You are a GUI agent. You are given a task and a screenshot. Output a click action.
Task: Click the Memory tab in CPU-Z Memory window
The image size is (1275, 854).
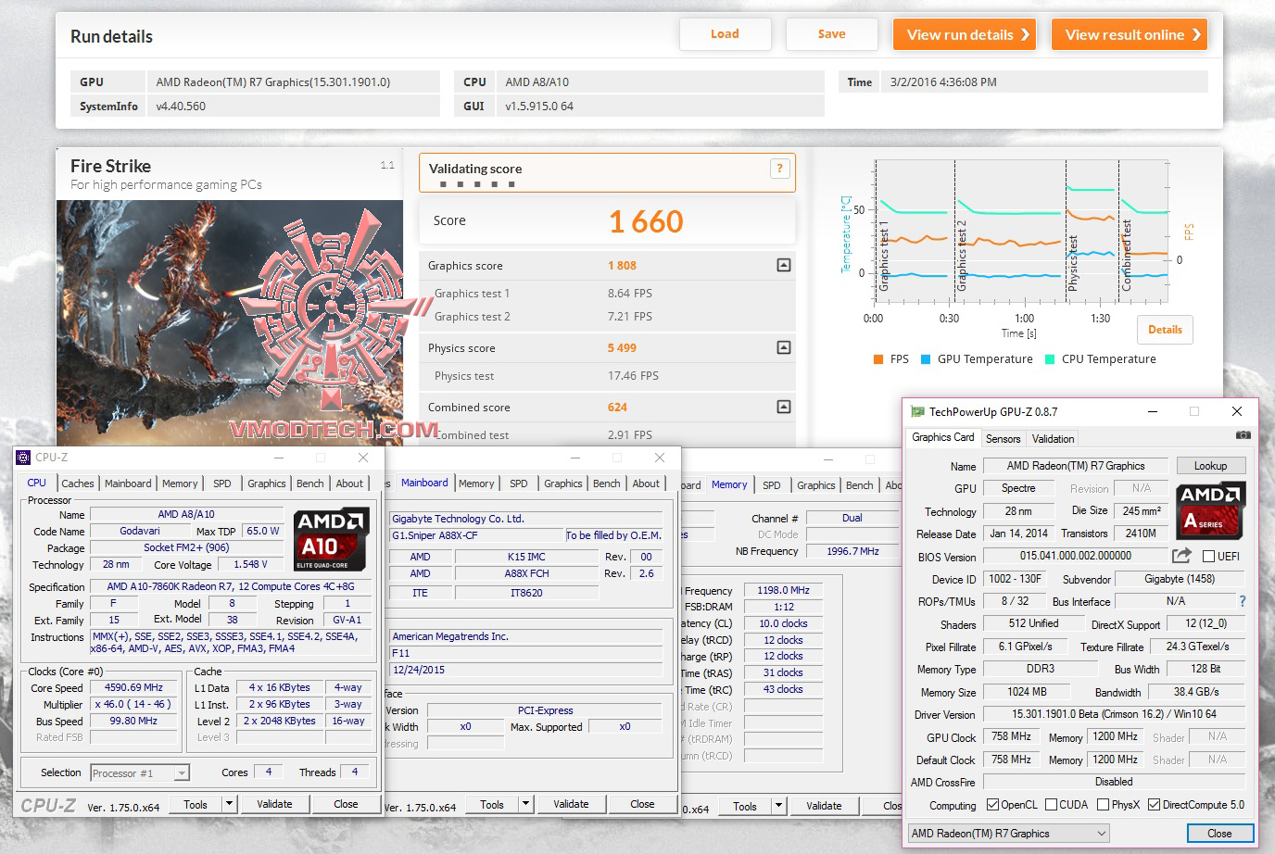(729, 484)
